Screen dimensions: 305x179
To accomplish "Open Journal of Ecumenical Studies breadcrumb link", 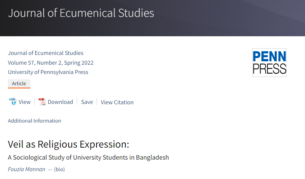I will (x=46, y=53).
